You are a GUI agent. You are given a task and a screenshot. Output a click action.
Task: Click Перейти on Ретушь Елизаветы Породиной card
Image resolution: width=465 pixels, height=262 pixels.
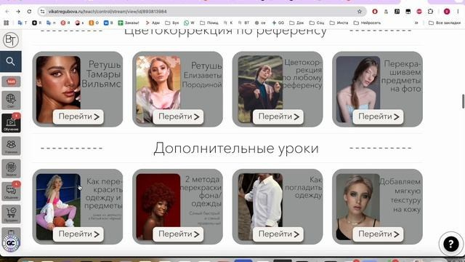[x=179, y=116]
